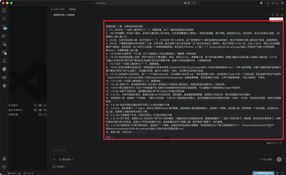
Task: Click the image thumbnail above the message
Action: pyautogui.click(x=276, y=19)
